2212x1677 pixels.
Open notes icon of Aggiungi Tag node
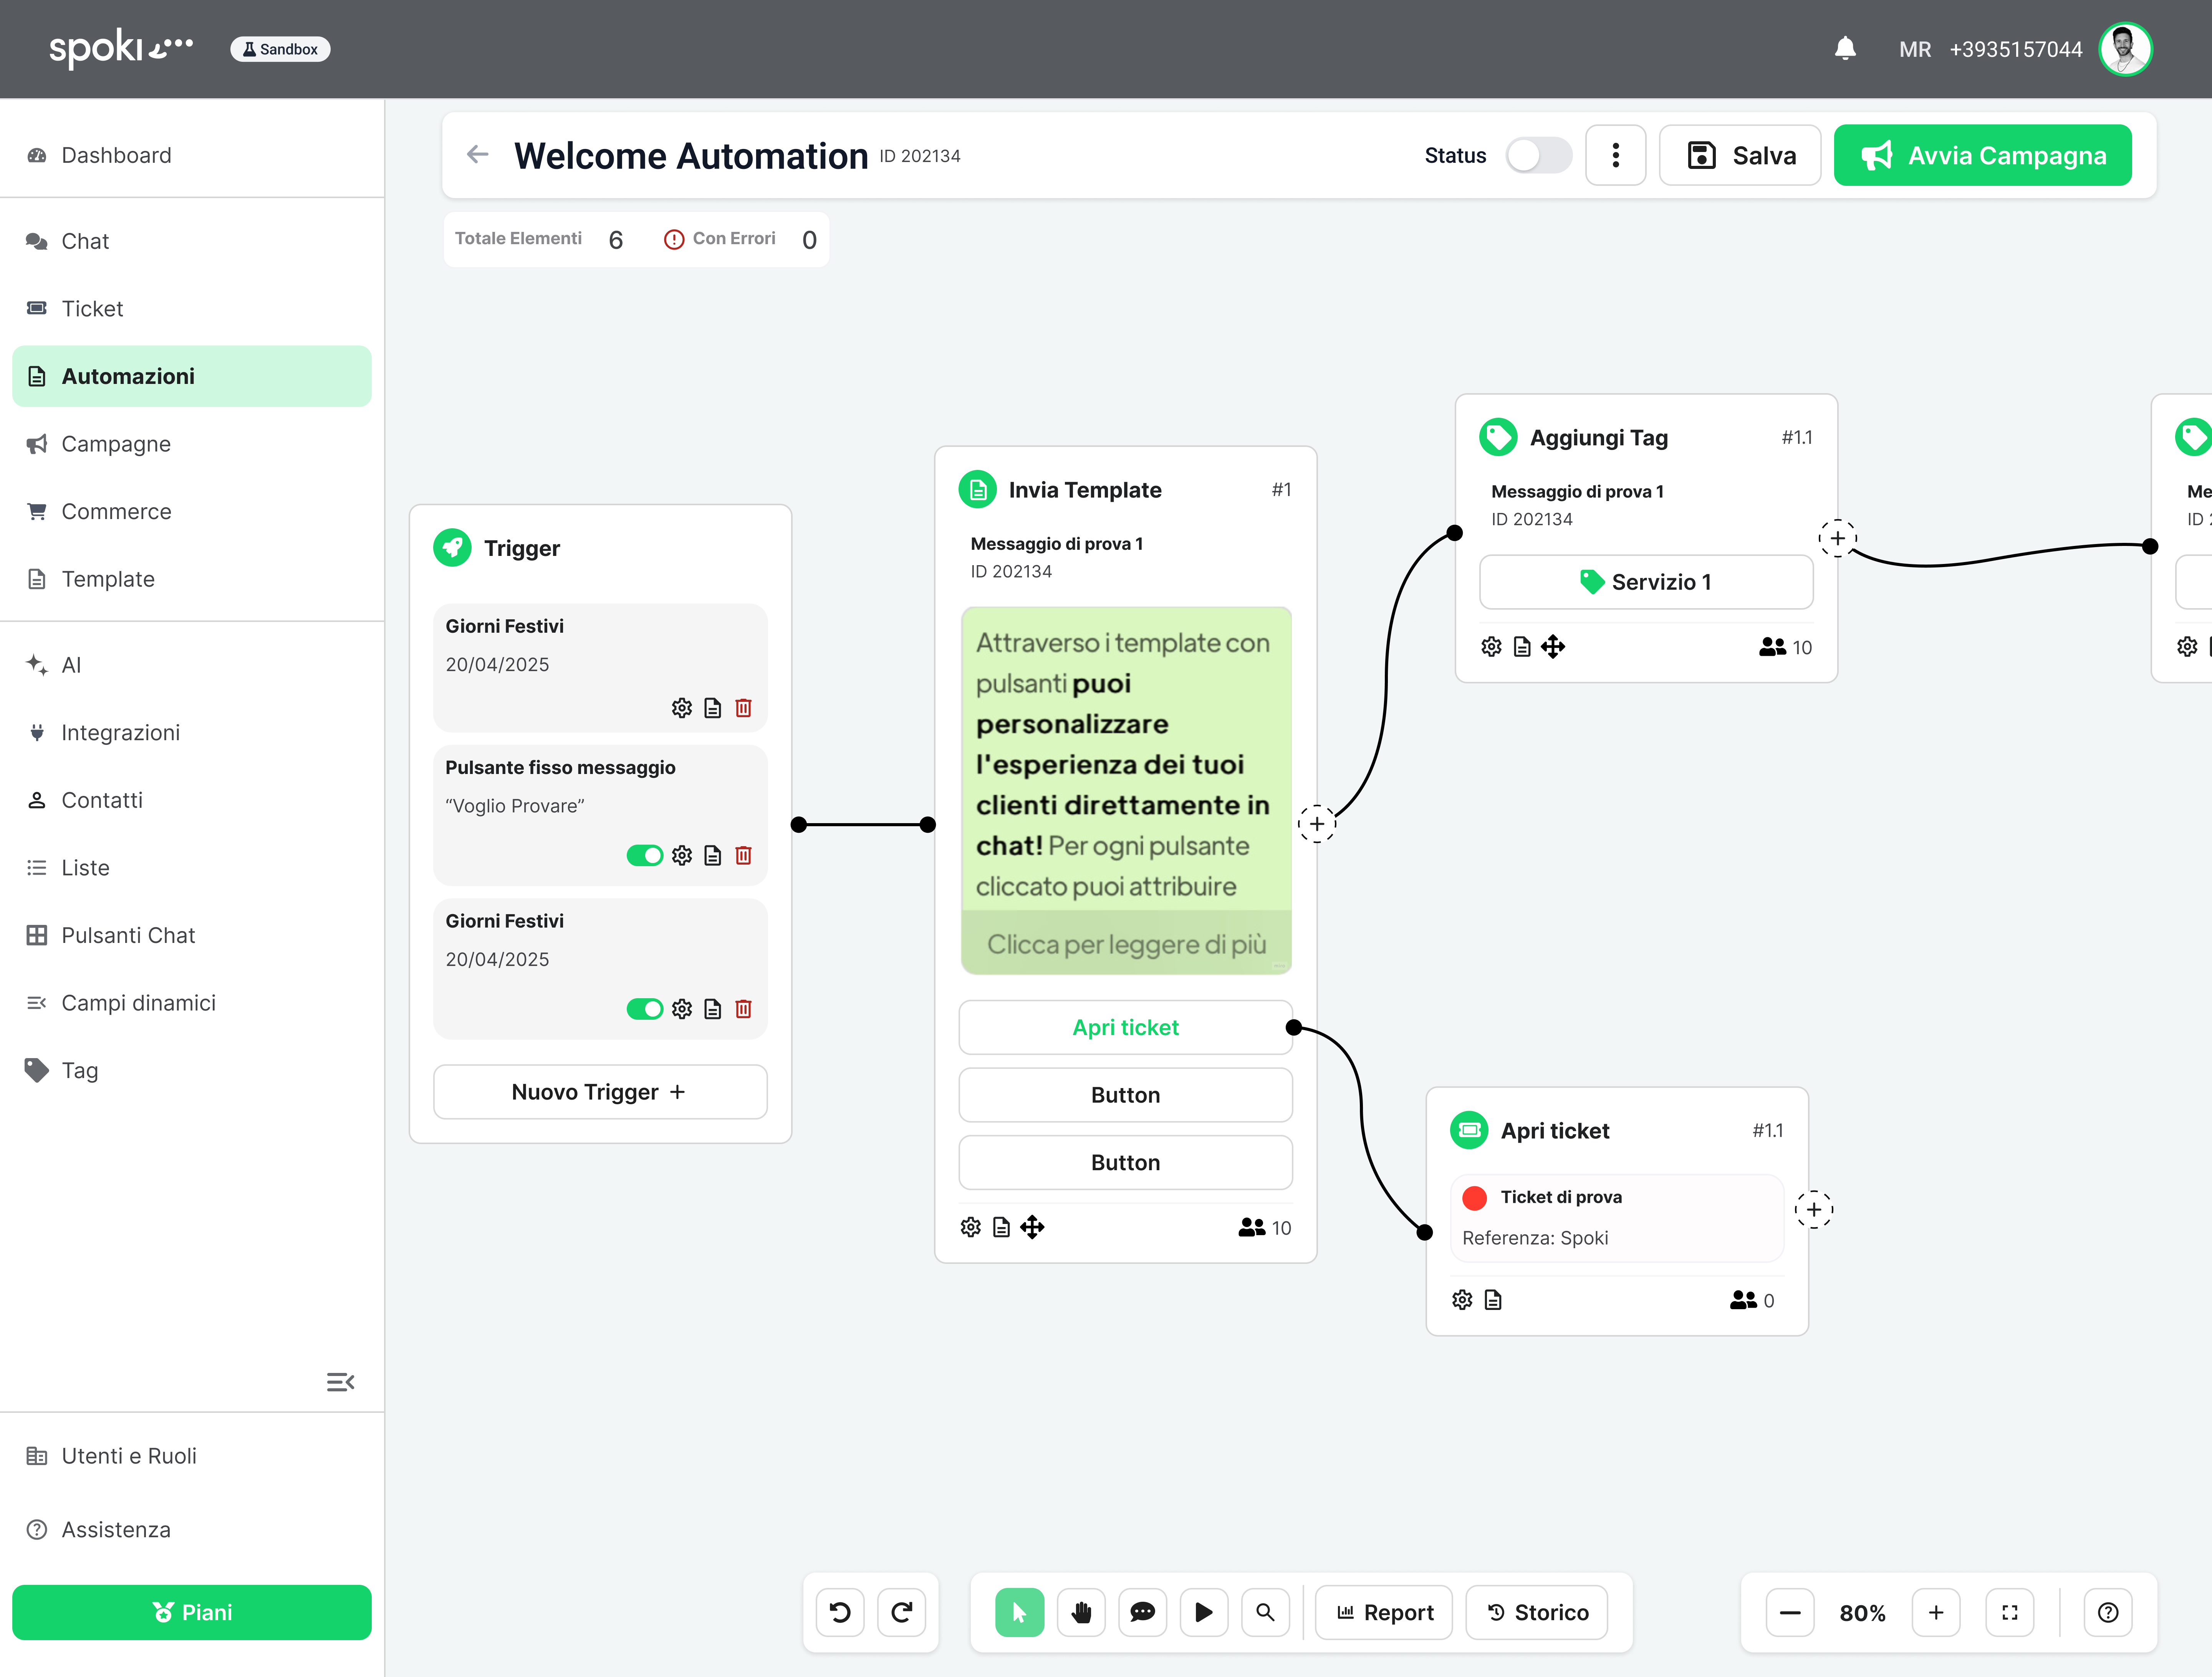click(x=1522, y=647)
